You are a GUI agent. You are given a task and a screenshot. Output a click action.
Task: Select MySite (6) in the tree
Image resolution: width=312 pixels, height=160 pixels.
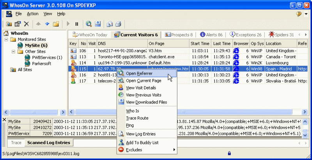pos(36,45)
